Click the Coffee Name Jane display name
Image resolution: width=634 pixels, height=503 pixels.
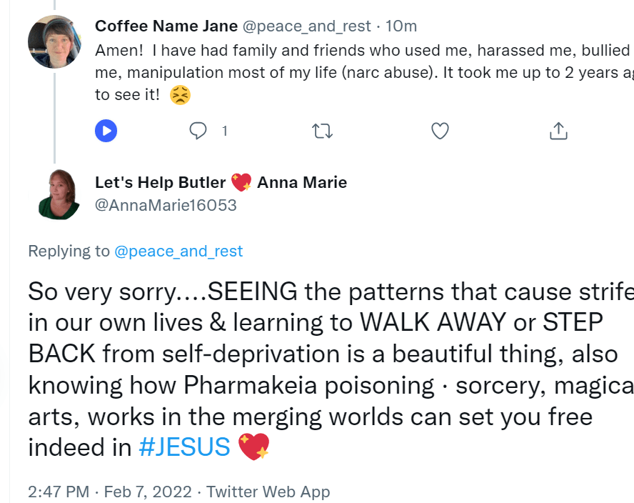click(166, 26)
